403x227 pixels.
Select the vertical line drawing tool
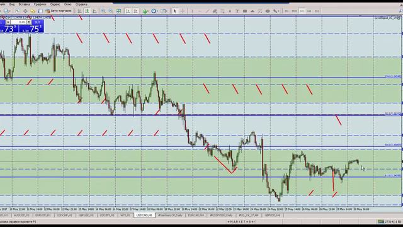(192, 11)
